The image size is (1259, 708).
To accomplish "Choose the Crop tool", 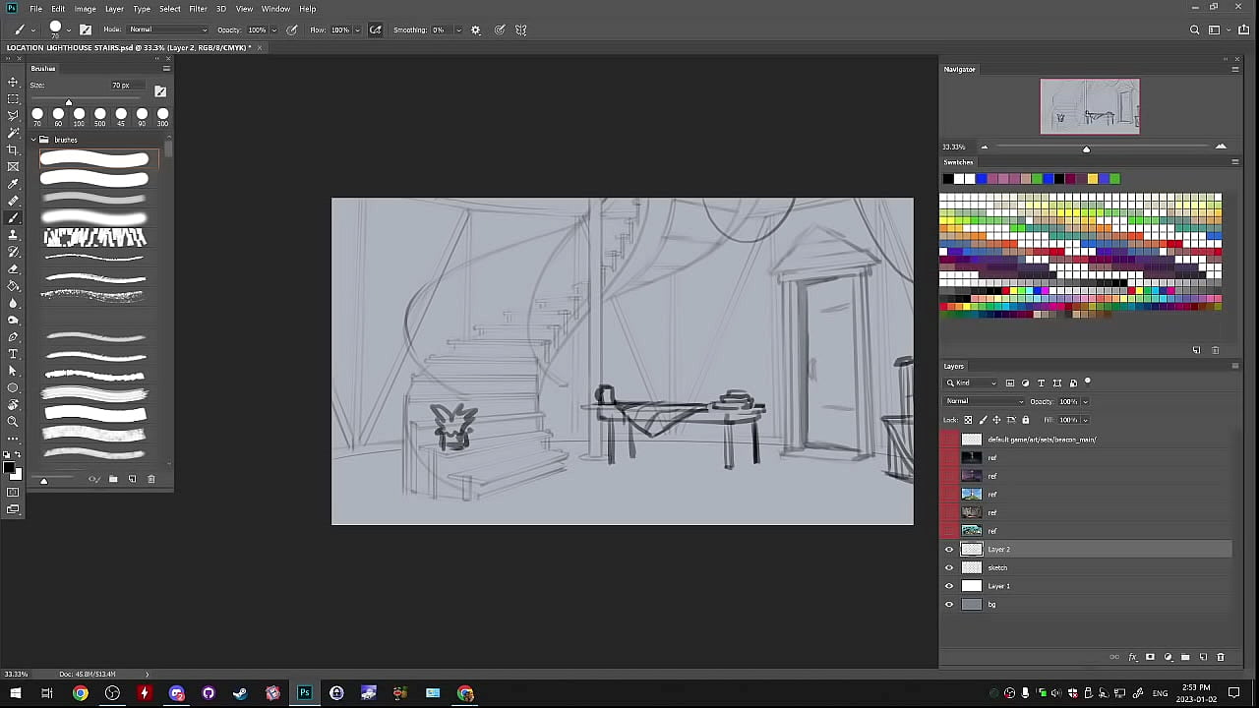I will coord(13,149).
